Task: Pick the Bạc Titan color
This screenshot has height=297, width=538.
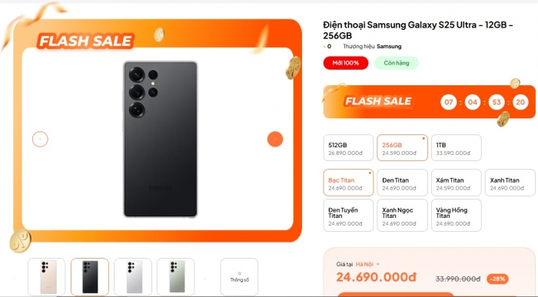Action: tap(348, 183)
